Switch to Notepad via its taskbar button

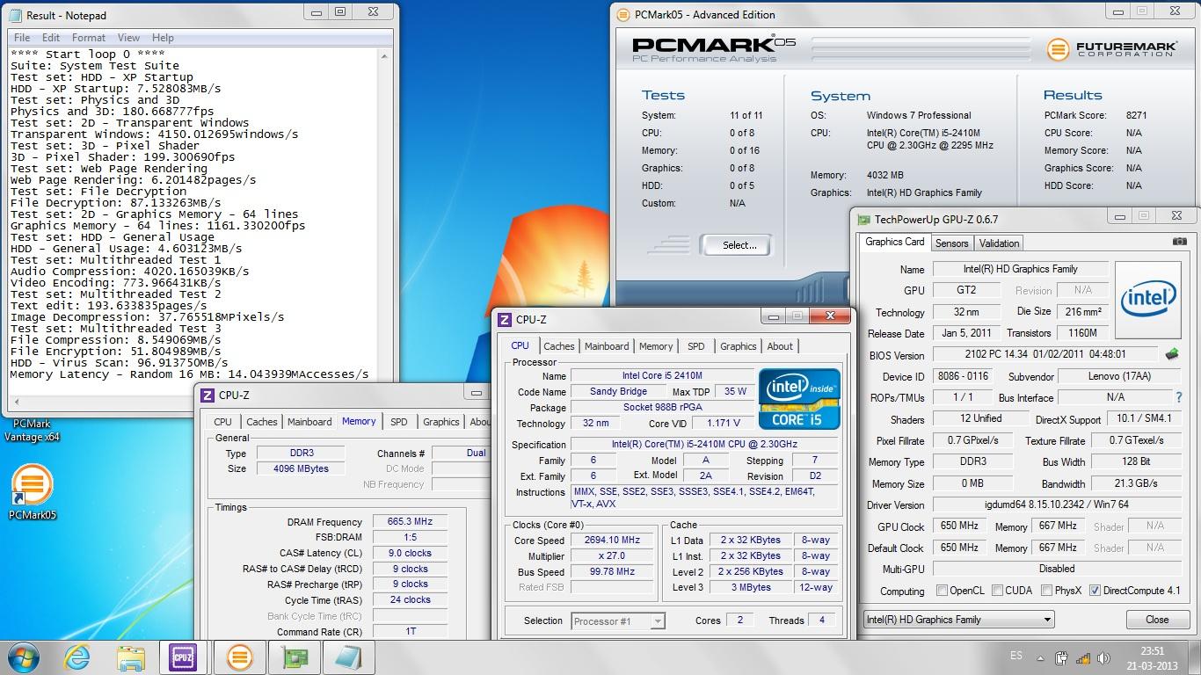point(348,657)
